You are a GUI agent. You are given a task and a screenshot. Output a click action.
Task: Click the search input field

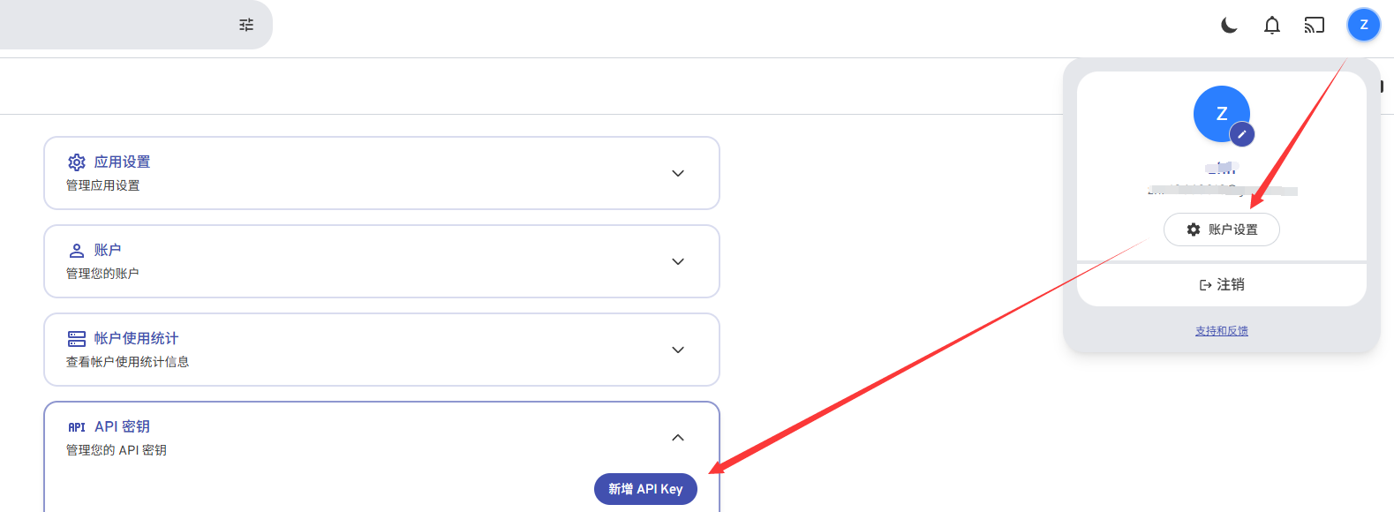pyautogui.click(x=115, y=25)
